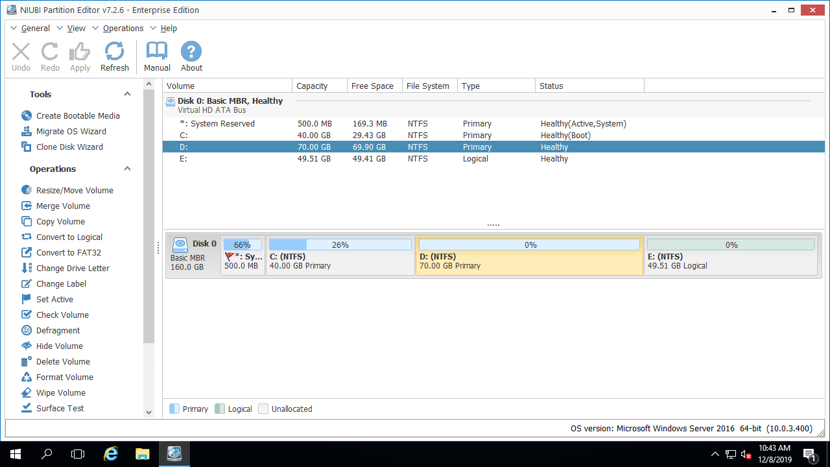Open the View menu
Screen dimensions: 830x467
[76, 29]
